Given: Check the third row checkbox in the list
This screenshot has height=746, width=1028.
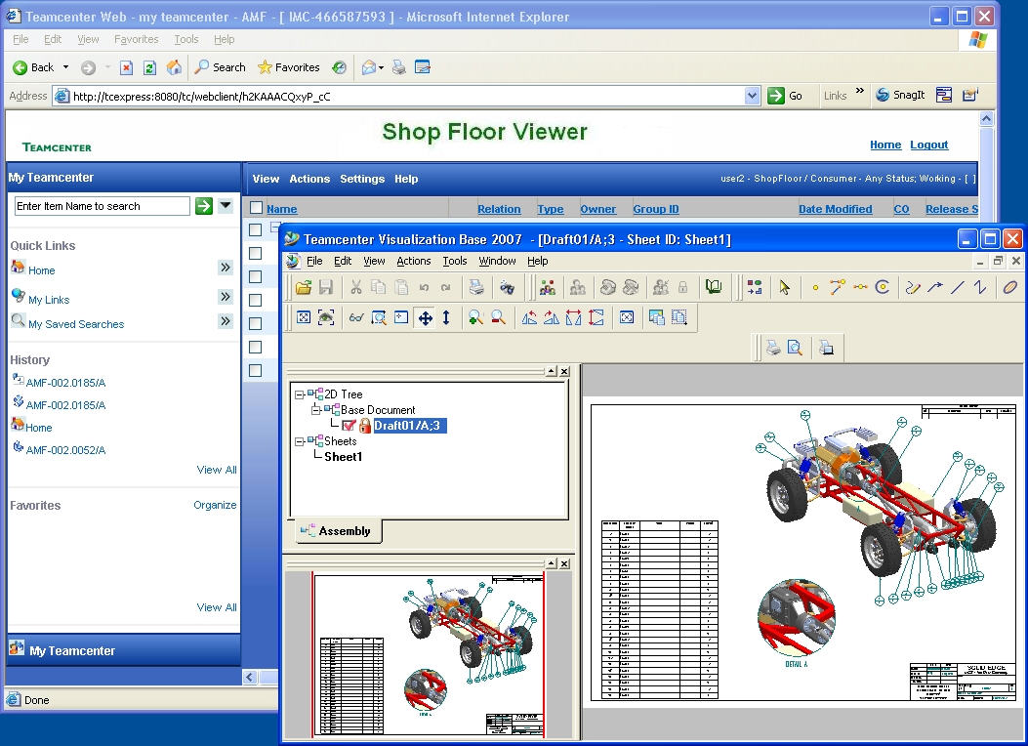Looking at the screenshot, I should pos(256,276).
